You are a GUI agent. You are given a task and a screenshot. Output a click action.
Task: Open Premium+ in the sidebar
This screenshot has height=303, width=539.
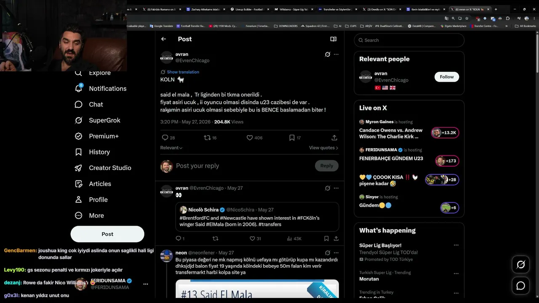point(96,136)
